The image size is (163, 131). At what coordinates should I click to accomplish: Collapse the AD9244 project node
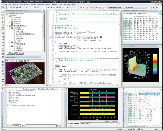[x=7, y=15]
